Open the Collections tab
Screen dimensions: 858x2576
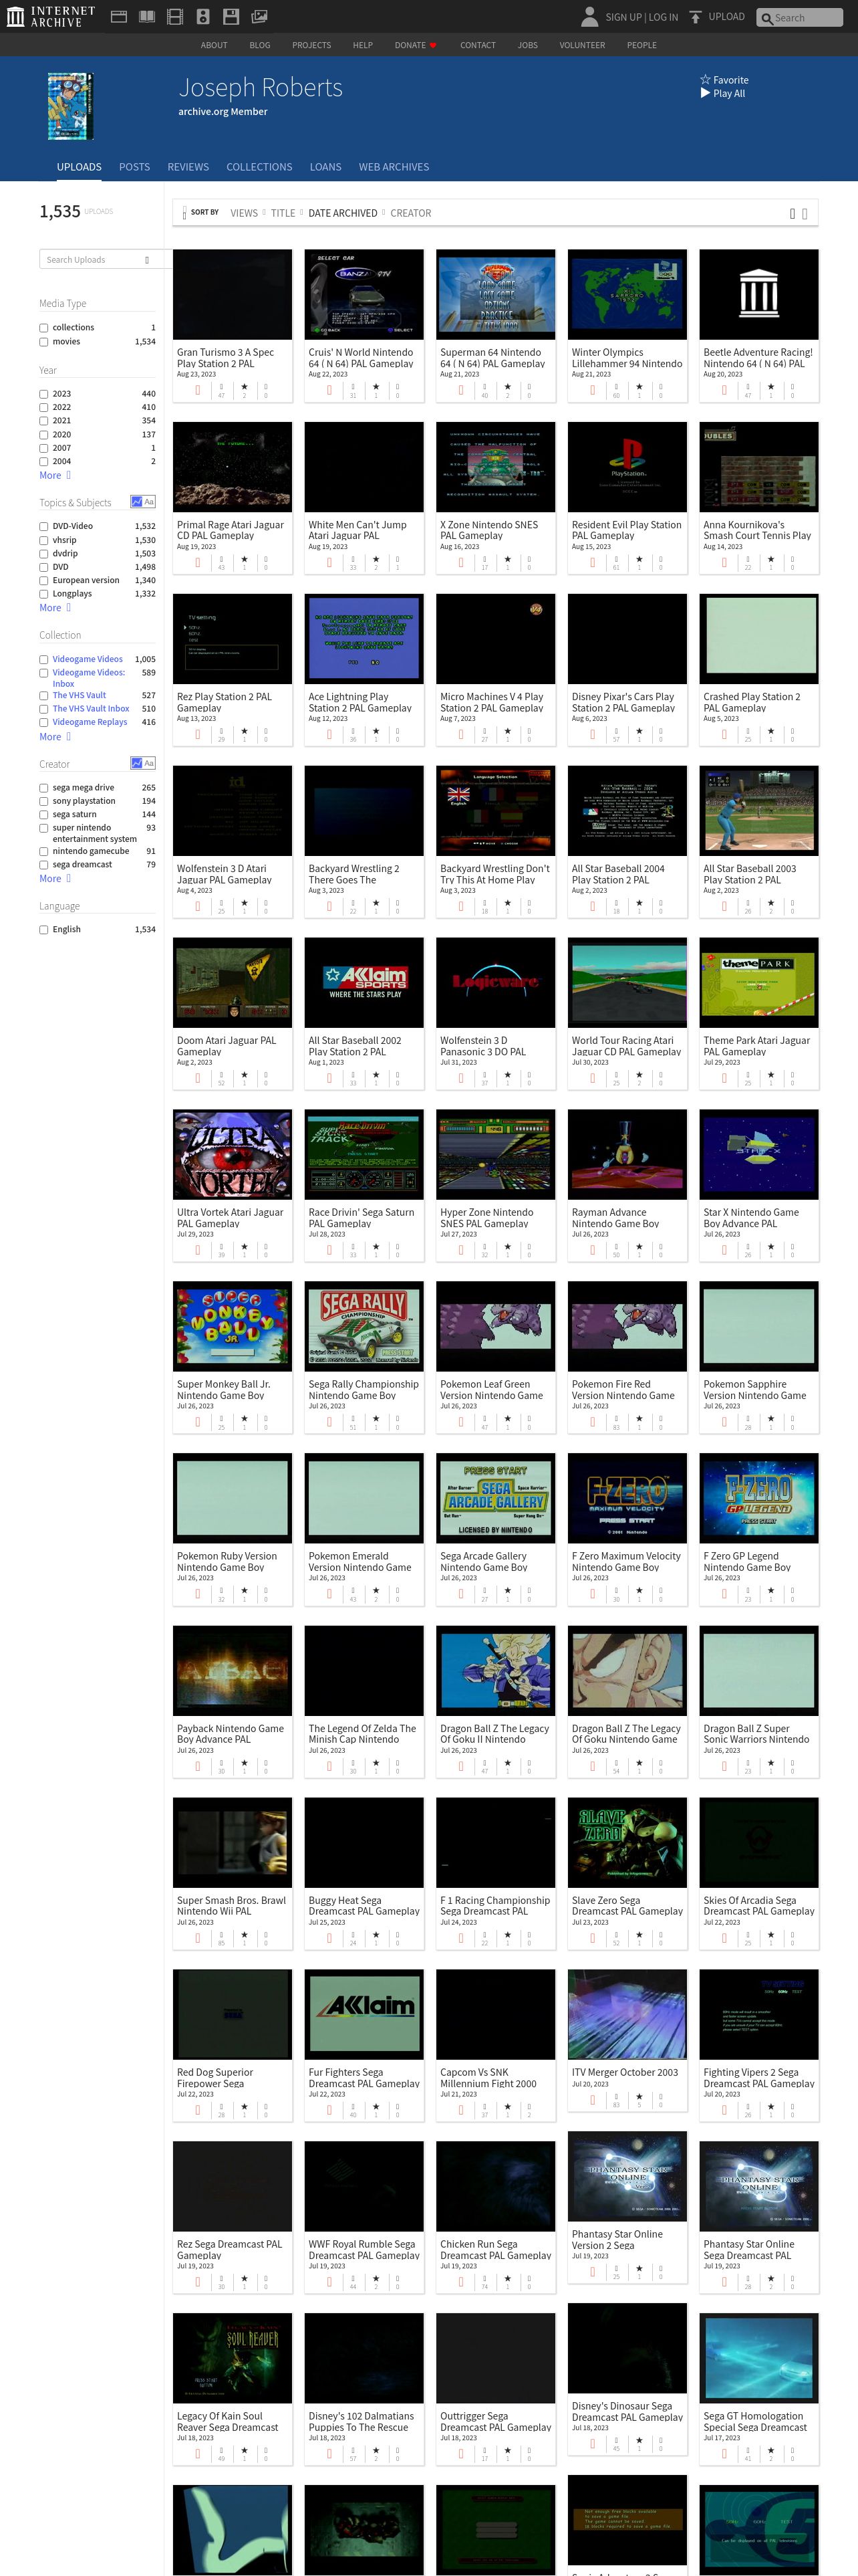click(x=259, y=167)
